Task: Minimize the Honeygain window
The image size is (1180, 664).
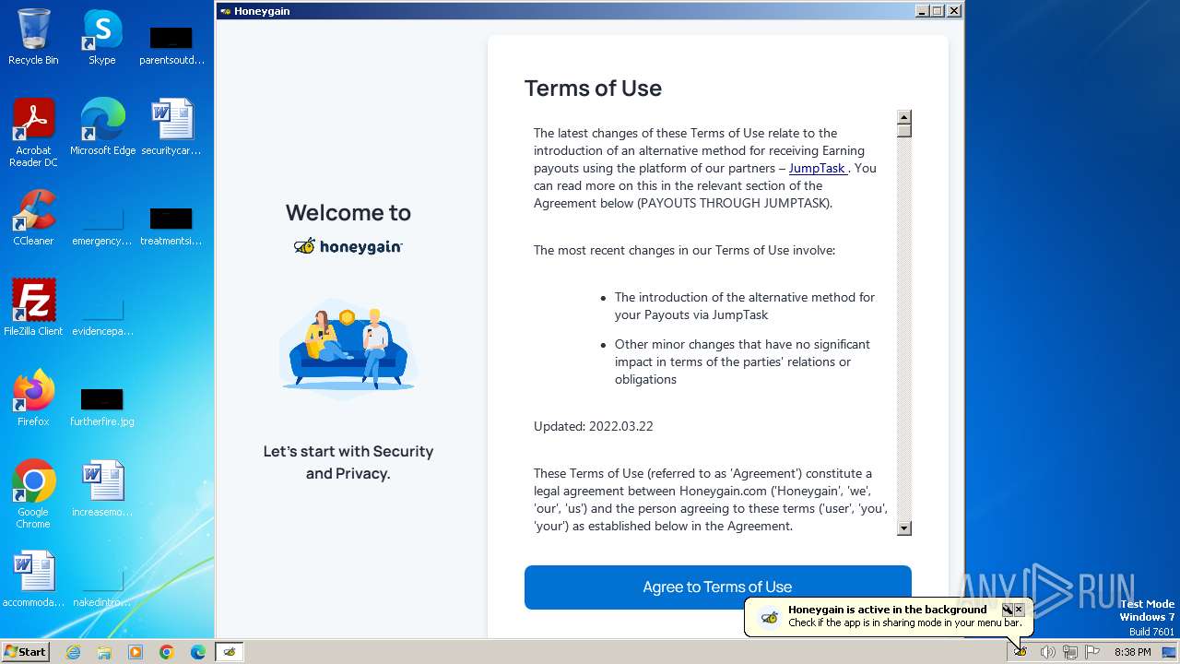Action: (922, 11)
